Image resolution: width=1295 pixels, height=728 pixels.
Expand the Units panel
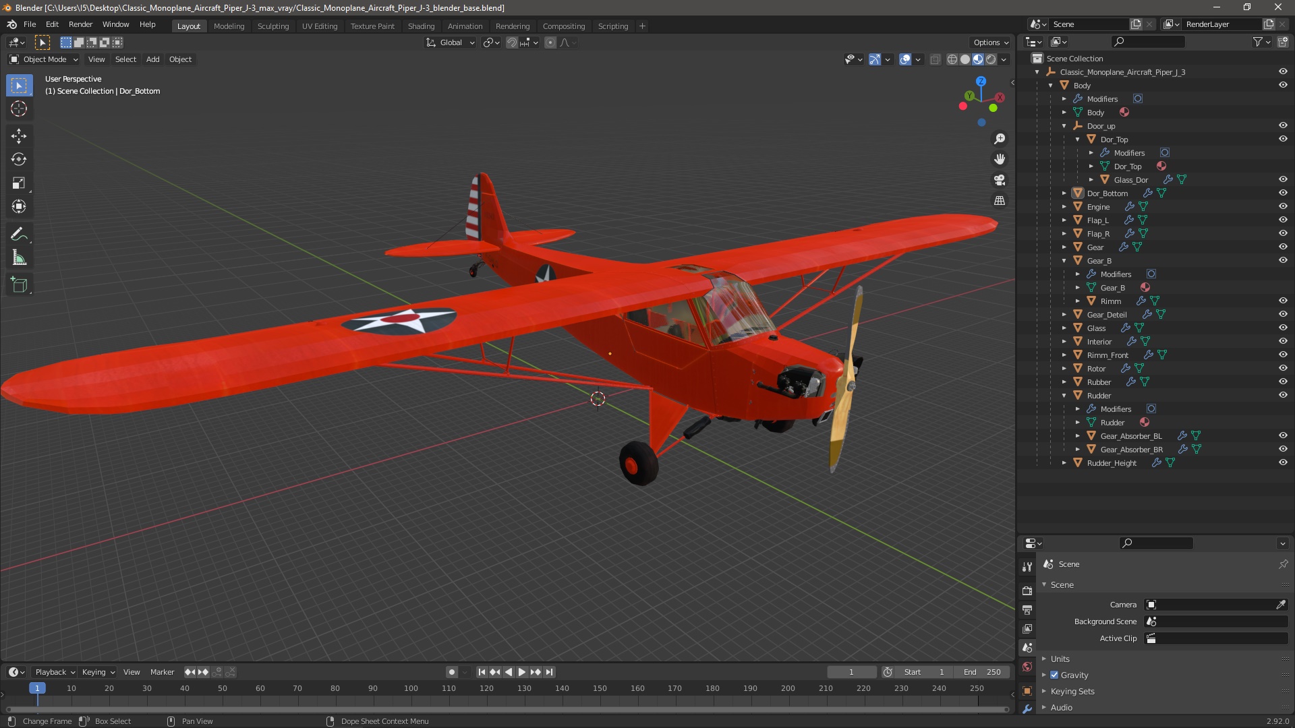pos(1060,659)
